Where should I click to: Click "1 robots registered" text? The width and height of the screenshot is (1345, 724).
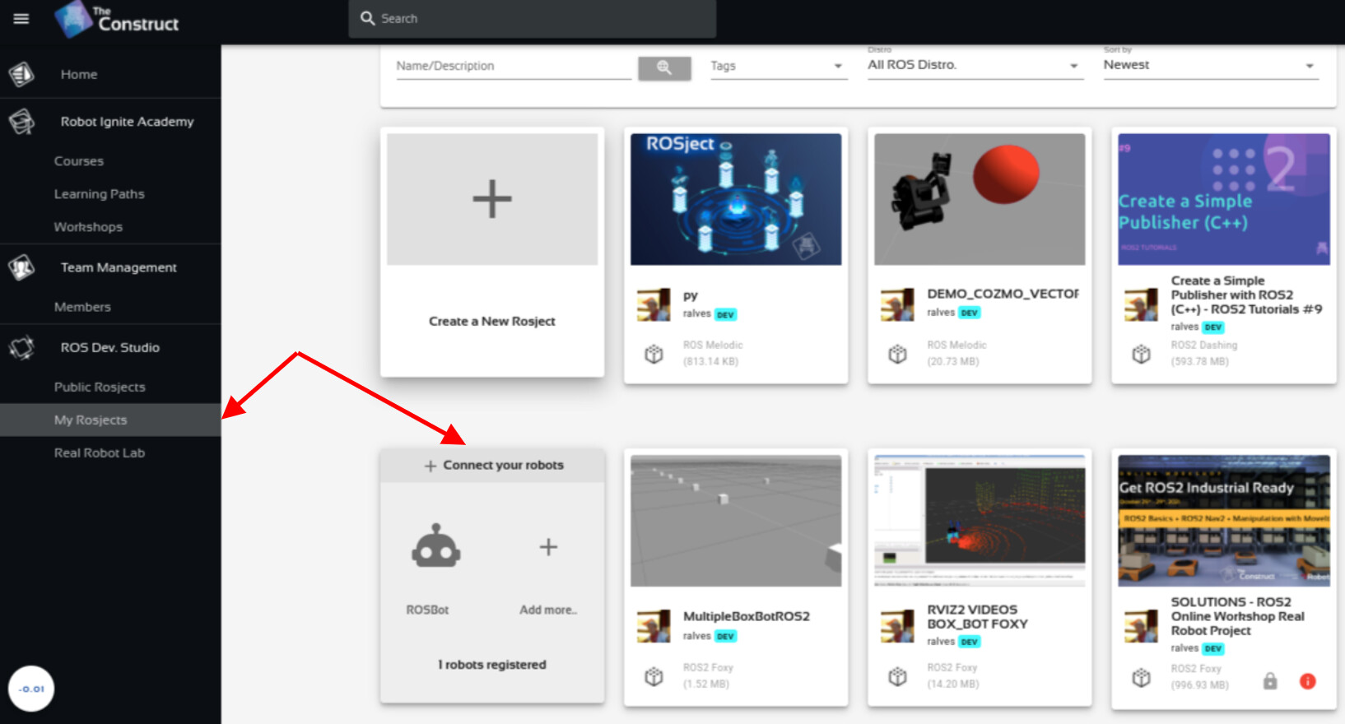tap(492, 665)
